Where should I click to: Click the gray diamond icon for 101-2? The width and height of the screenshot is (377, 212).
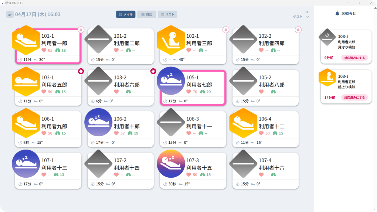[98, 39]
